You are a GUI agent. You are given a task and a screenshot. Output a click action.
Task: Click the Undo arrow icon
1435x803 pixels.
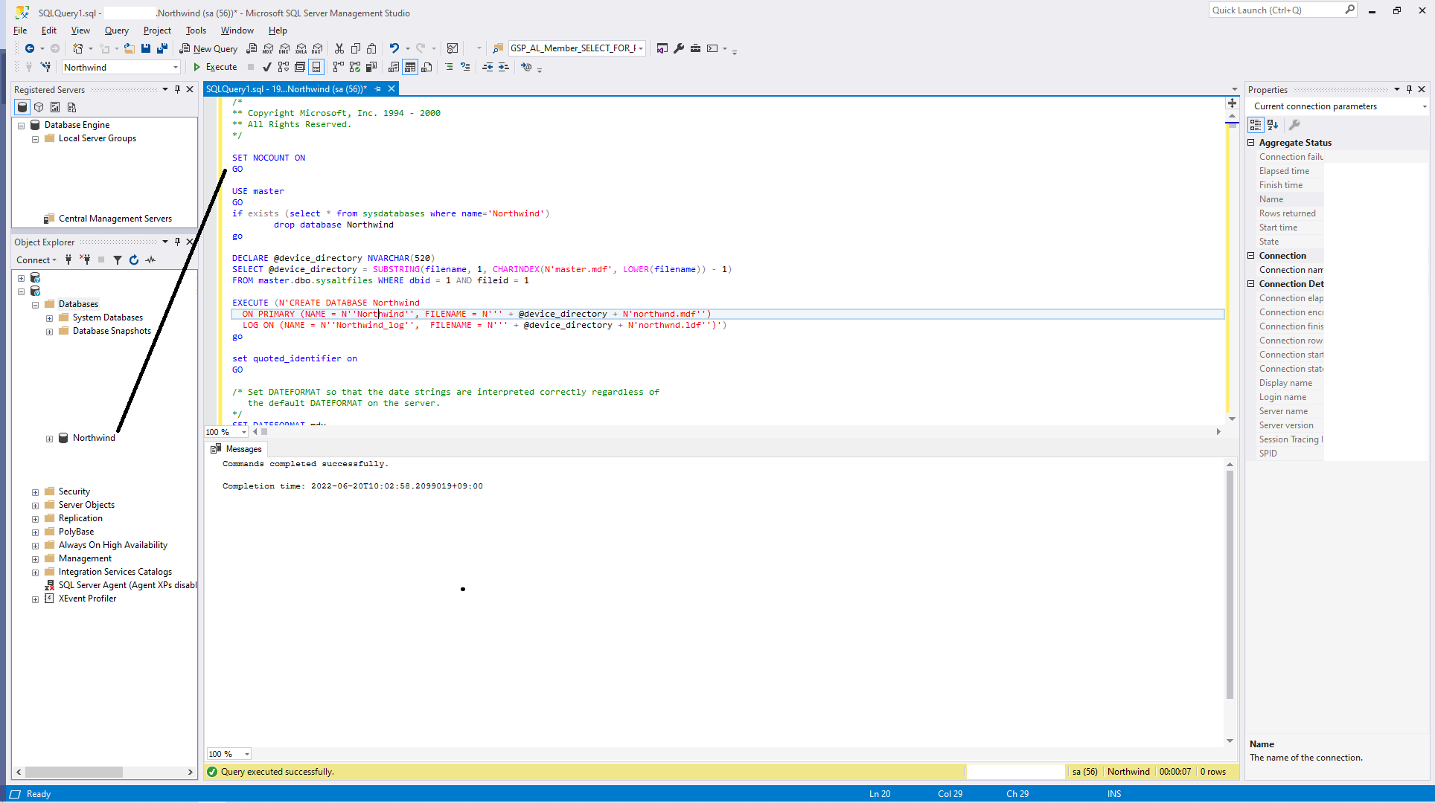(394, 48)
